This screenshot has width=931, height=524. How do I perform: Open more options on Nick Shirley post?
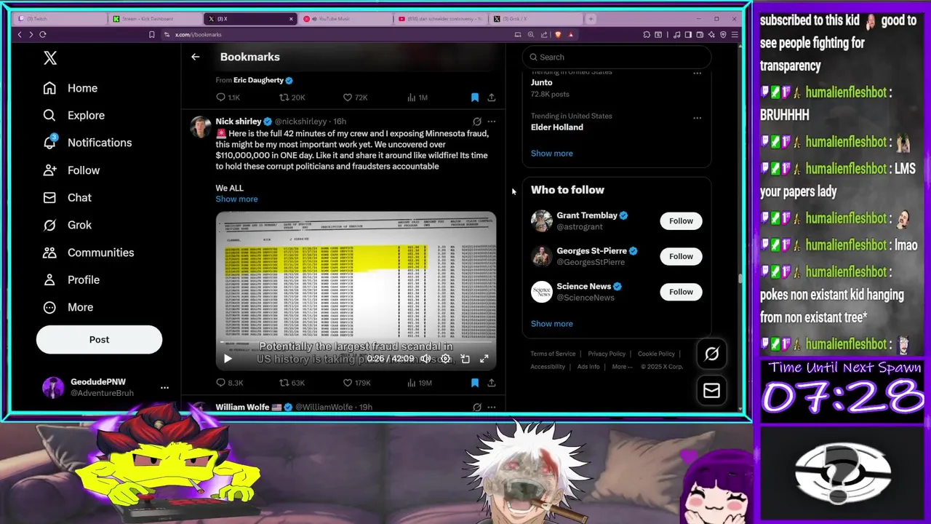point(492,122)
